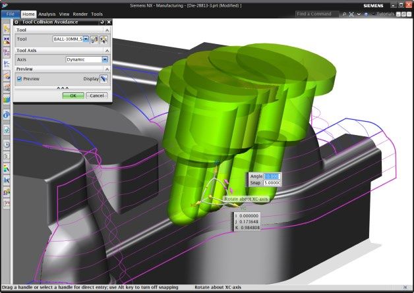
Task: Open the File menu
Action: [11, 14]
